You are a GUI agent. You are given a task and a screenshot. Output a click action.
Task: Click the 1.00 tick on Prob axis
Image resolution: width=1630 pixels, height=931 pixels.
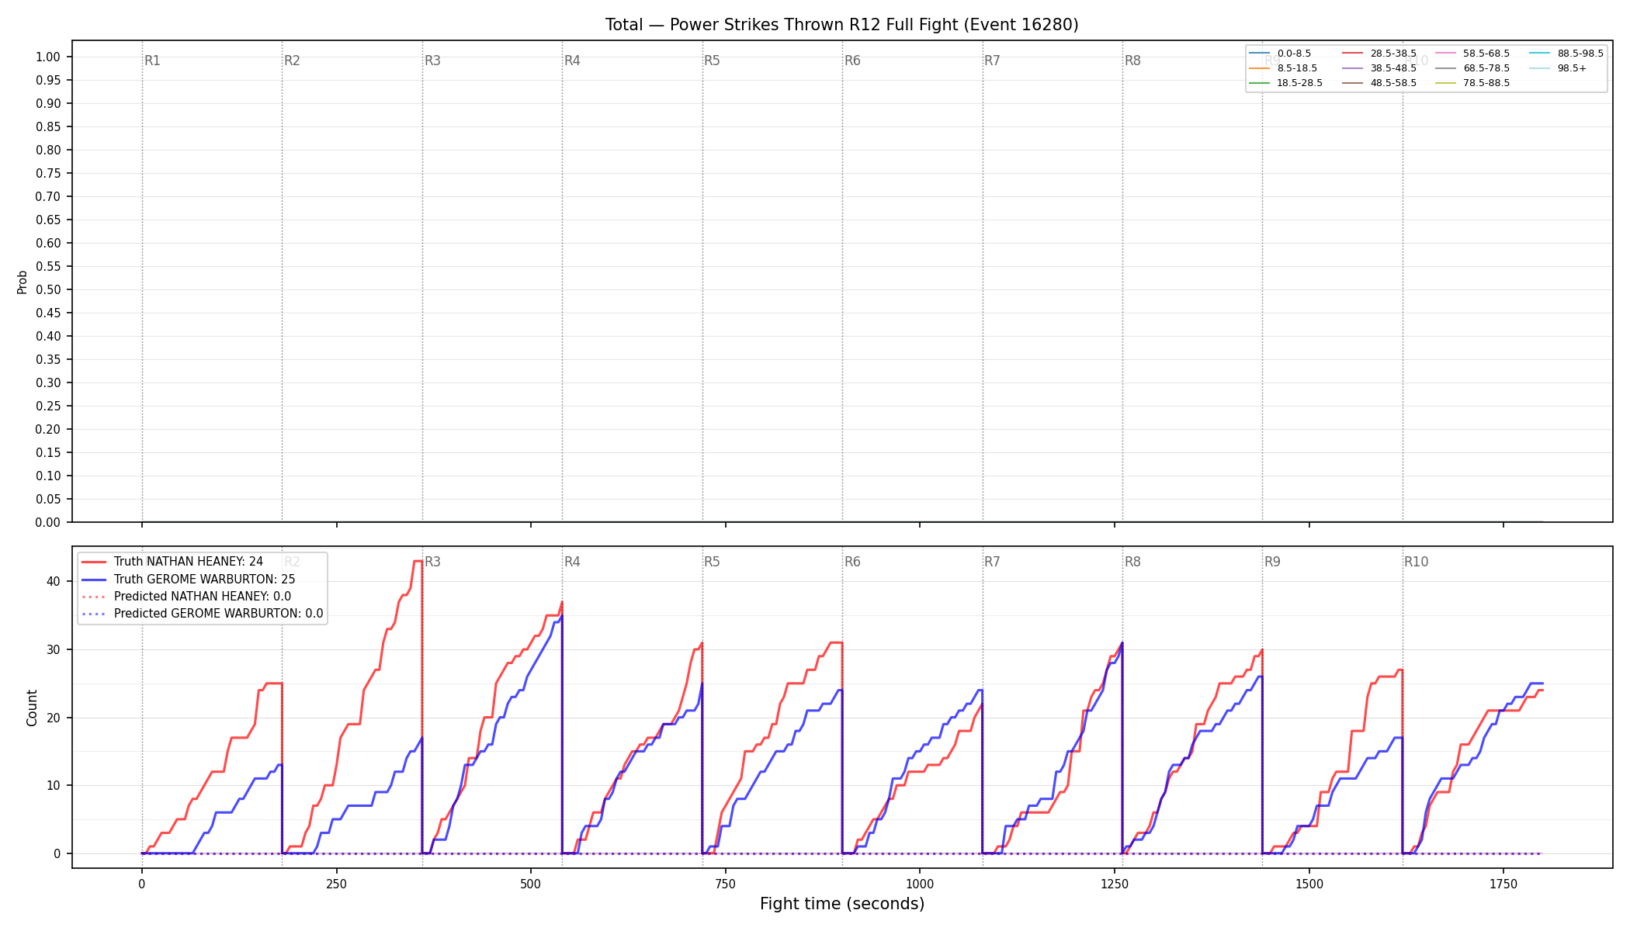click(x=48, y=57)
